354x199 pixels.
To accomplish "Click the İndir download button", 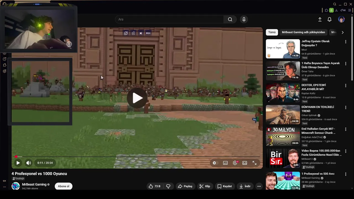I will coord(245,186).
